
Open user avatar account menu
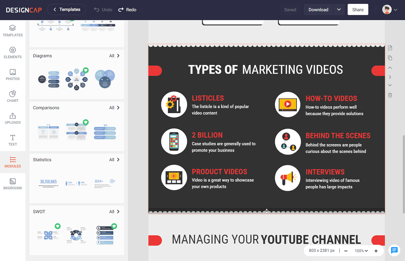pos(390,10)
